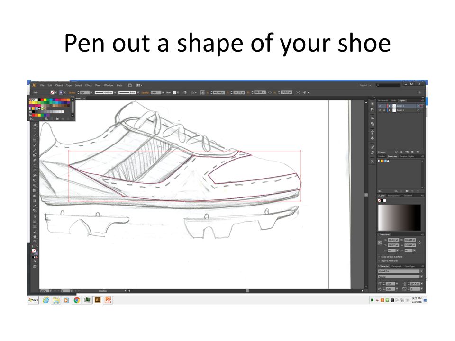Switch to the Graphic Styles tab

coord(407,156)
